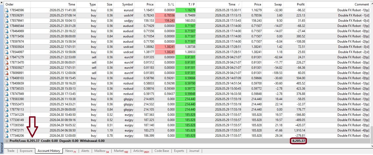Switch to the Experts tab
The width and height of the screenshot is (373, 155).
[x=179, y=151]
